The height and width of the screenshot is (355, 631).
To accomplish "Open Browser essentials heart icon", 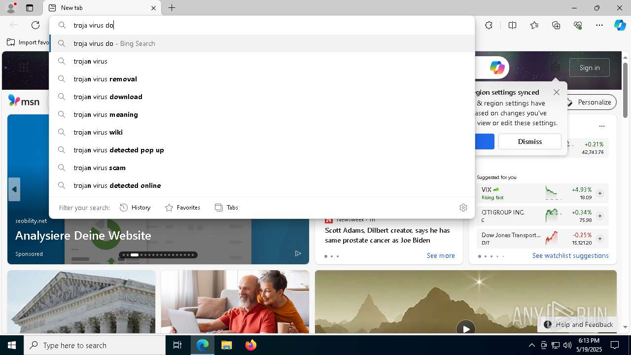I will (x=578, y=25).
